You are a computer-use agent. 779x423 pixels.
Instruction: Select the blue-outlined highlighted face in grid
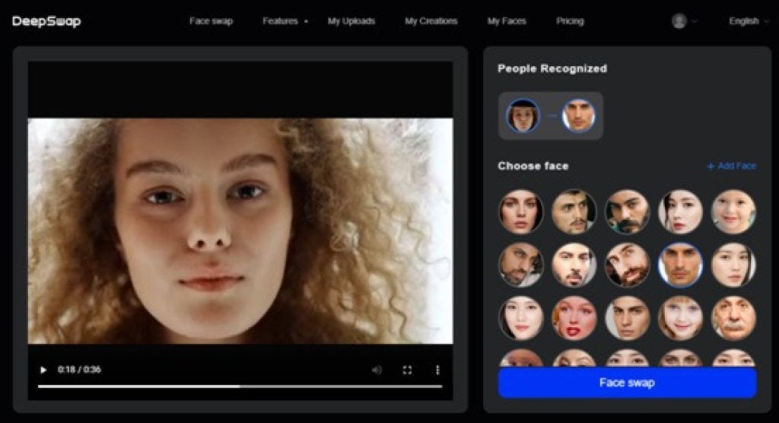(x=680, y=265)
